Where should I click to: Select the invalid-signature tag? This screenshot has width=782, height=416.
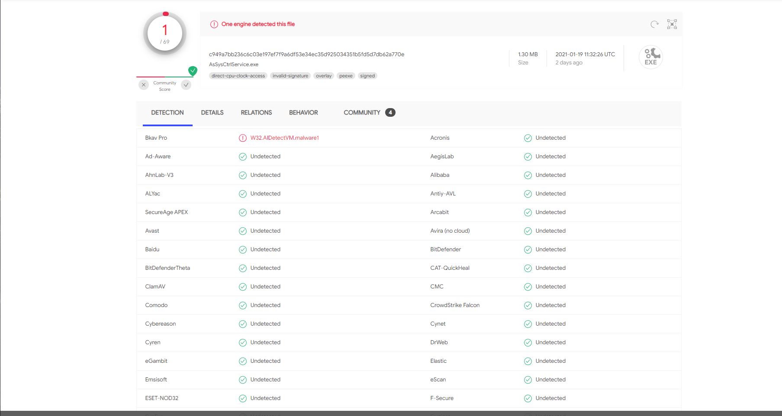[x=290, y=76]
